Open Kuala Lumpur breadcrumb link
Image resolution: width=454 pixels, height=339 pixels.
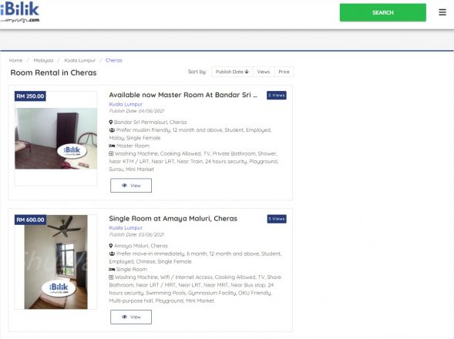[x=80, y=60]
